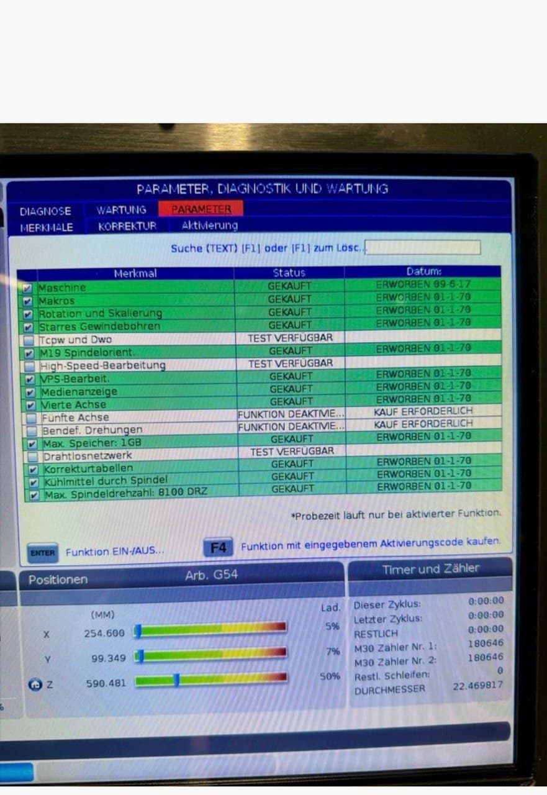Viewport: 547px width, 795px height.
Task: Click the F4 key icon to buy function
Action: tap(218, 547)
